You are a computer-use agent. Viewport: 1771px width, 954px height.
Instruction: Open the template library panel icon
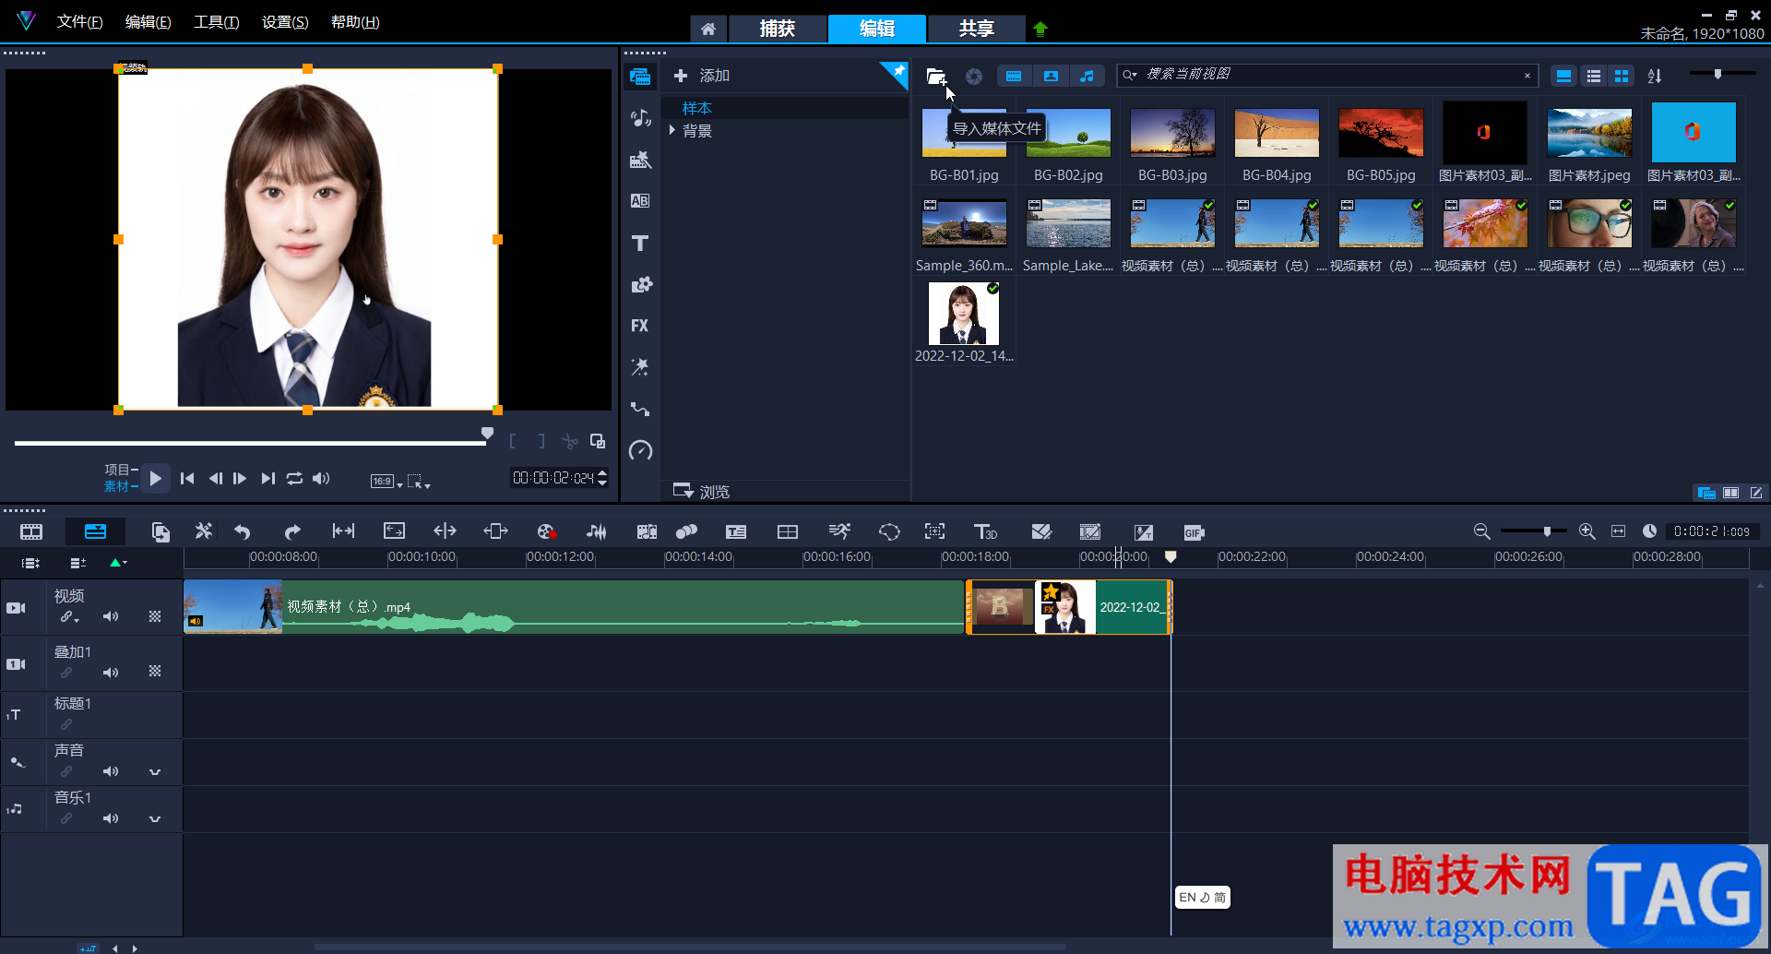coord(640,160)
